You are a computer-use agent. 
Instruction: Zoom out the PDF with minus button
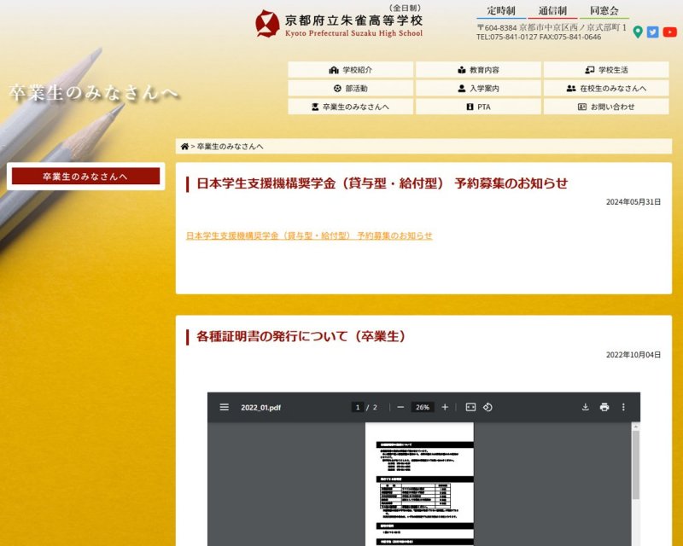pos(400,407)
